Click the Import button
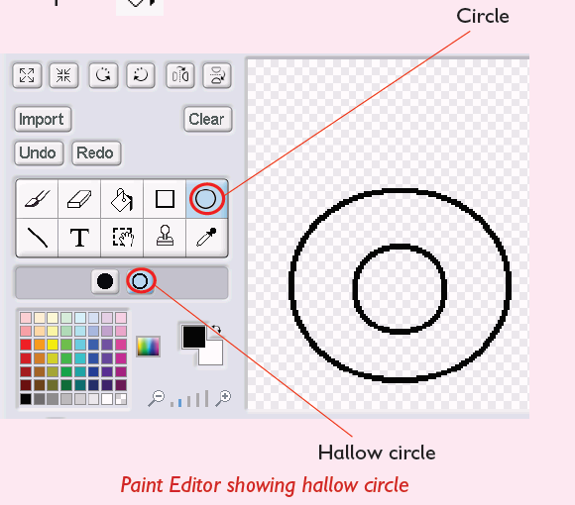This screenshot has height=505, width=575. click(x=43, y=119)
